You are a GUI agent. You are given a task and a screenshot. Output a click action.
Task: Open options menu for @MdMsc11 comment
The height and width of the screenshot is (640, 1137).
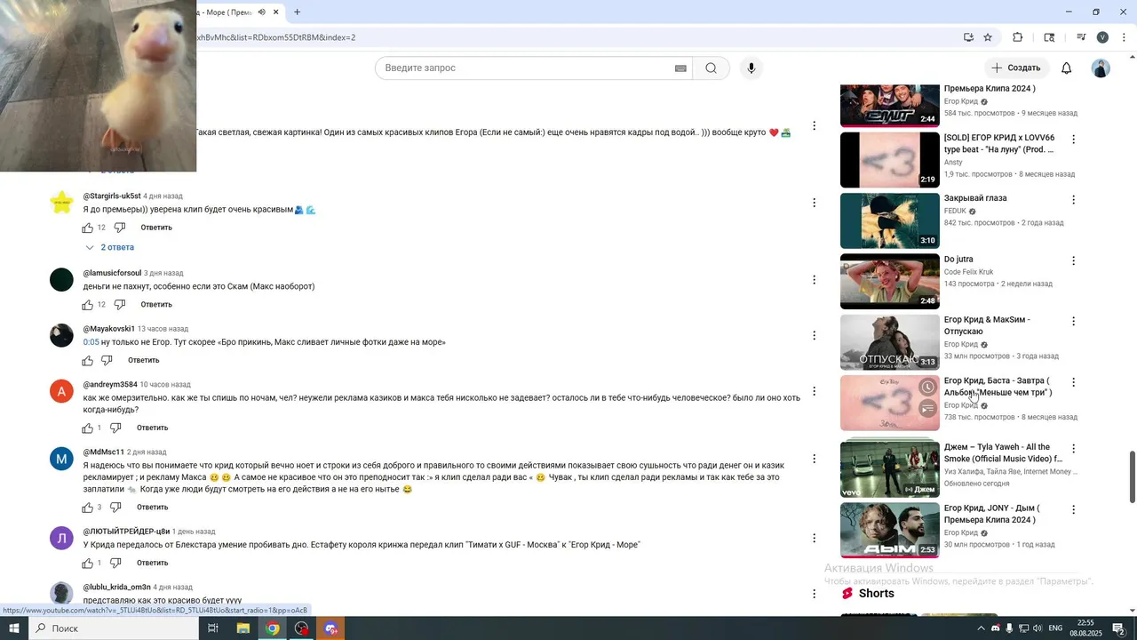(x=814, y=459)
